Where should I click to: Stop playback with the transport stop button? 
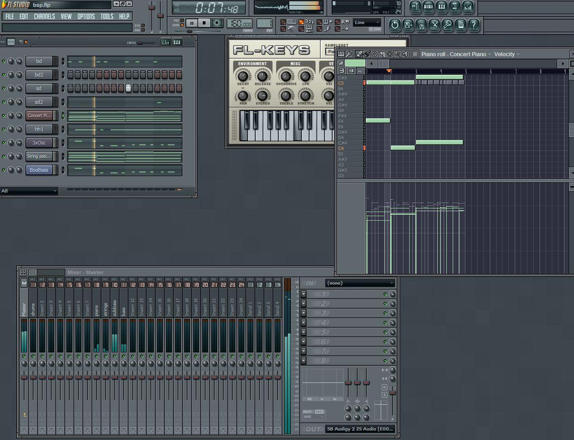pos(204,23)
